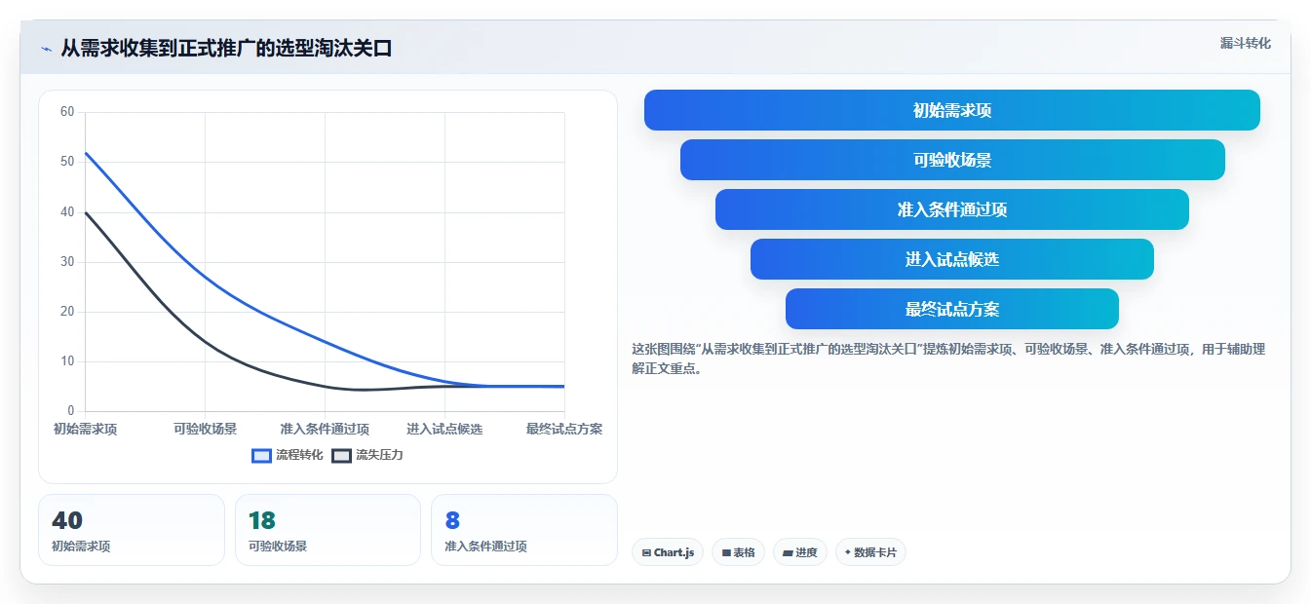
Task: Click the 数据卡片 tag icon
Action: click(x=848, y=553)
